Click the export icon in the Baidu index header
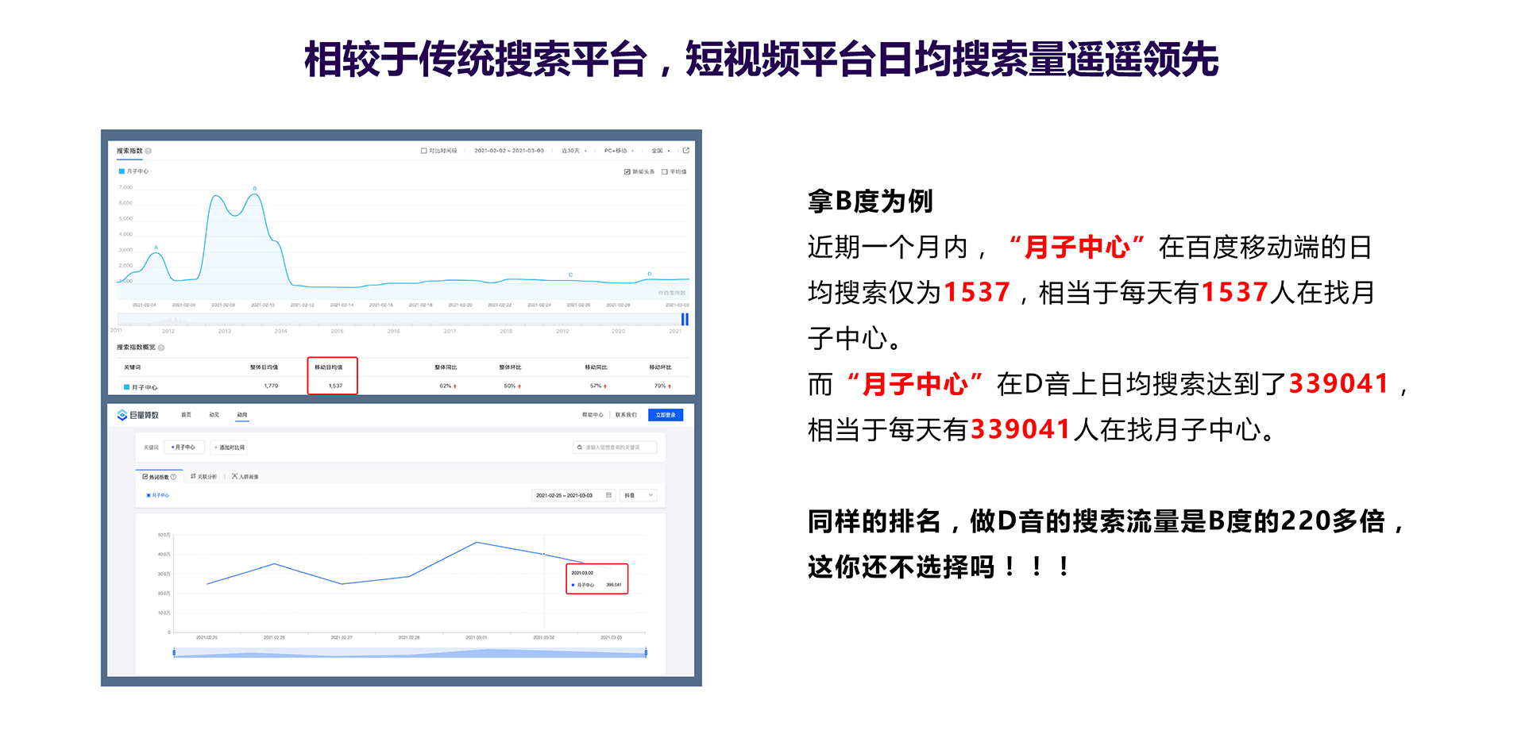This screenshot has height=730, width=1525. click(686, 150)
